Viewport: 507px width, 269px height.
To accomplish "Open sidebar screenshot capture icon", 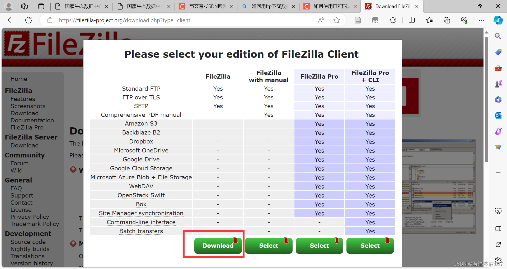I will [498, 211].
